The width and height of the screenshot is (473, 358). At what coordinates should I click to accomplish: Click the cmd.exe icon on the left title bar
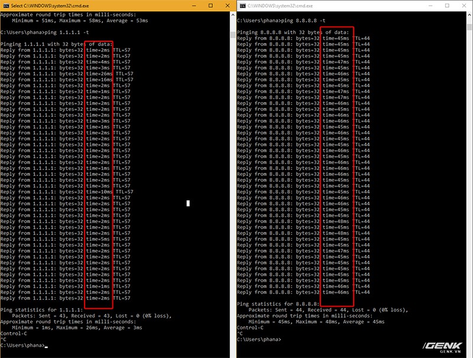click(x=5, y=5)
